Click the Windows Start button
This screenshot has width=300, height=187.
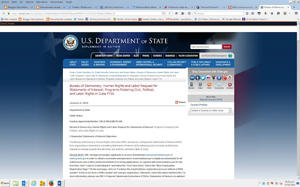(x=5, y=183)
